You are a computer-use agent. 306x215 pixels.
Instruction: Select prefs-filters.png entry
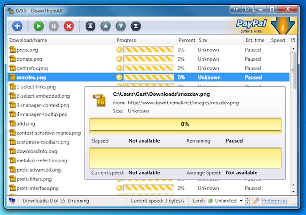point(34,179)
